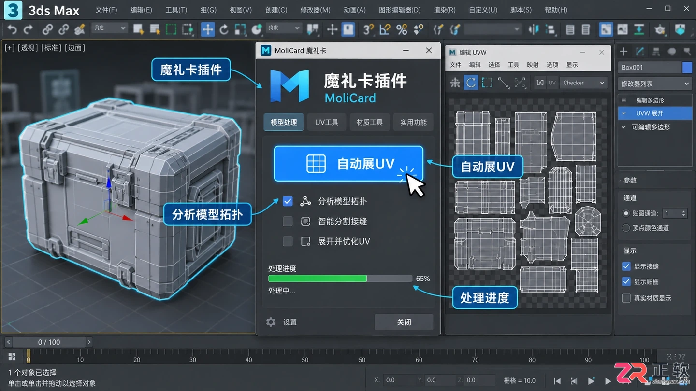Click the Redo arrow in the main toolbar

(x=28, y=29)
